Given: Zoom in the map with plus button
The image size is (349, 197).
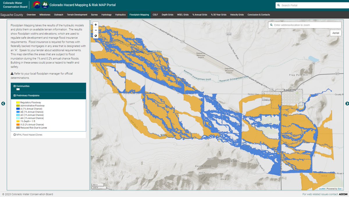Looking at the screenshot, I should (96, 25).
